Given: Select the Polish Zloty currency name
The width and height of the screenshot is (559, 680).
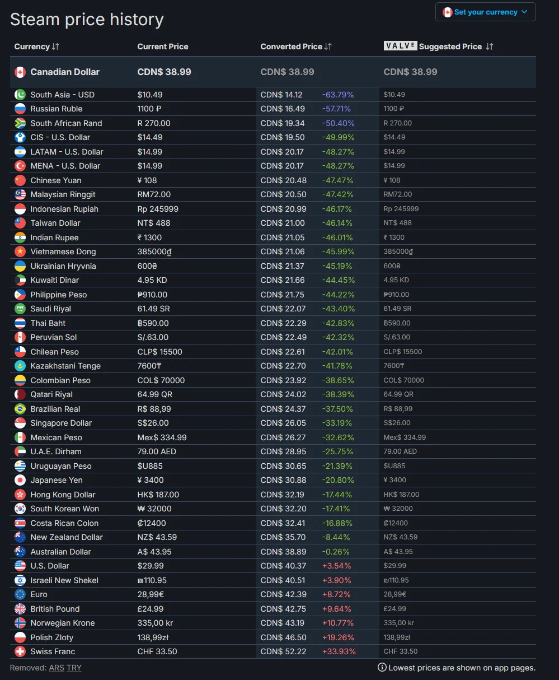Looking at the screenshot, I should 52,637.
